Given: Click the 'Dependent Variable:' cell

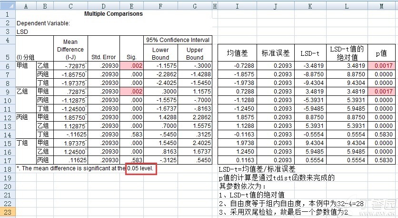Looking at the screenshot, I should (43, 23).
